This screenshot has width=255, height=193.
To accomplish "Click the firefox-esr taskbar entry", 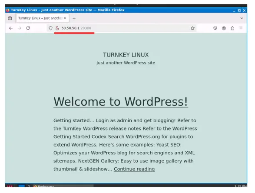I will [63, 186].
